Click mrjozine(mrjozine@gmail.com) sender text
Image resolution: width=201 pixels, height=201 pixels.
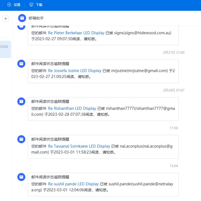click(139, 71)
